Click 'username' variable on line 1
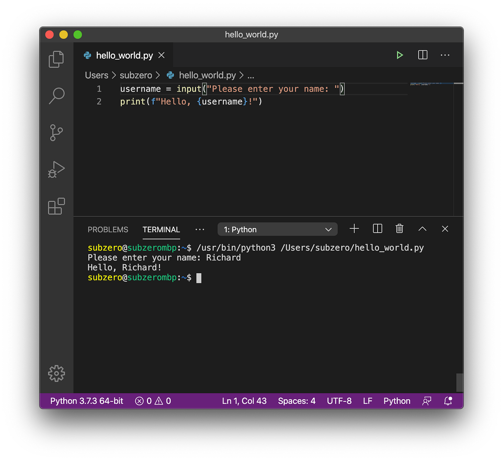Screen dimensions: 503x461 140,89
